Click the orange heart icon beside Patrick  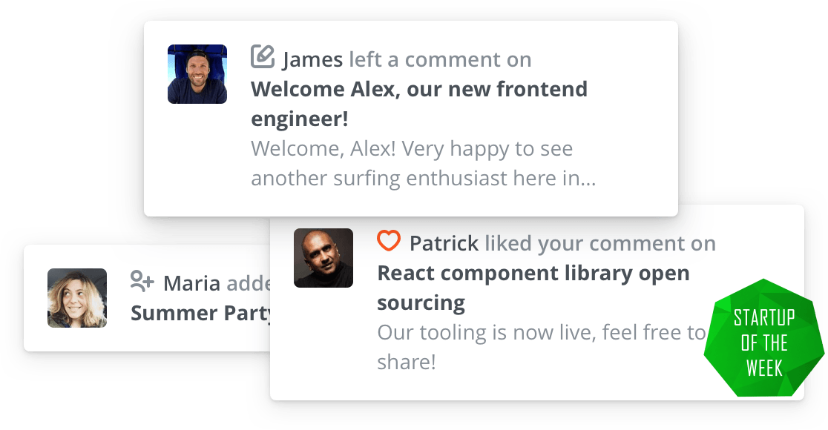point(389,241)
